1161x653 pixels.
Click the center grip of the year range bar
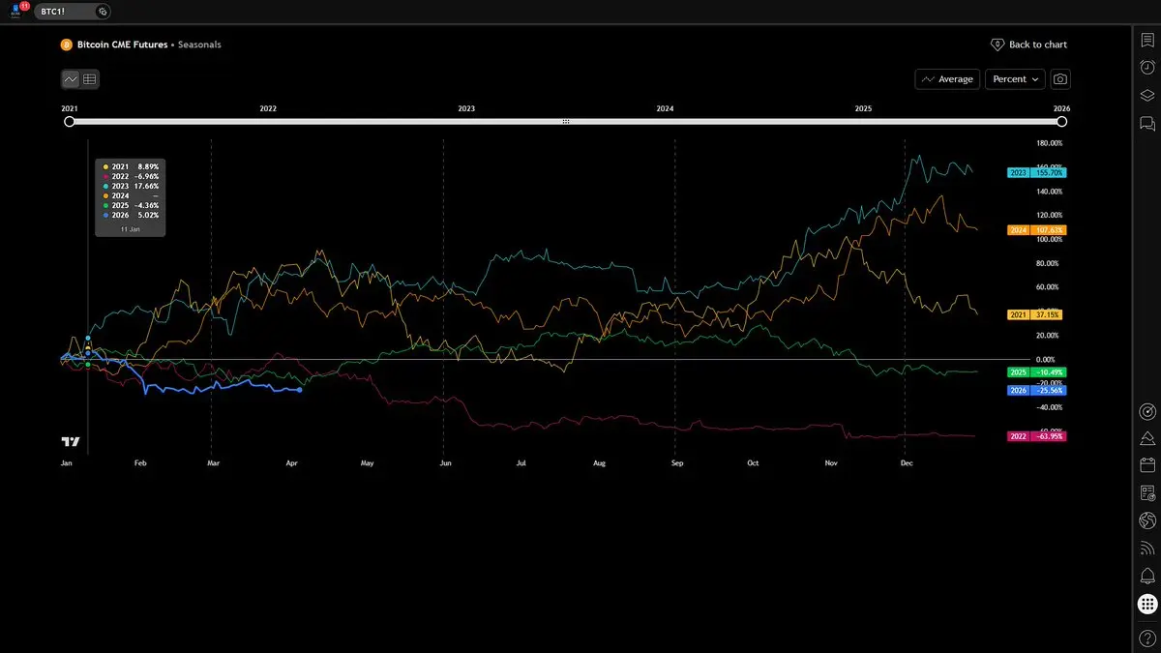coord(566,122)
